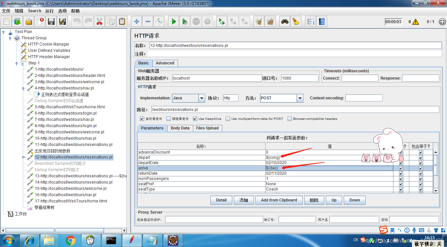Open the 文件 menu
The image size is (447, 247).
6,11
